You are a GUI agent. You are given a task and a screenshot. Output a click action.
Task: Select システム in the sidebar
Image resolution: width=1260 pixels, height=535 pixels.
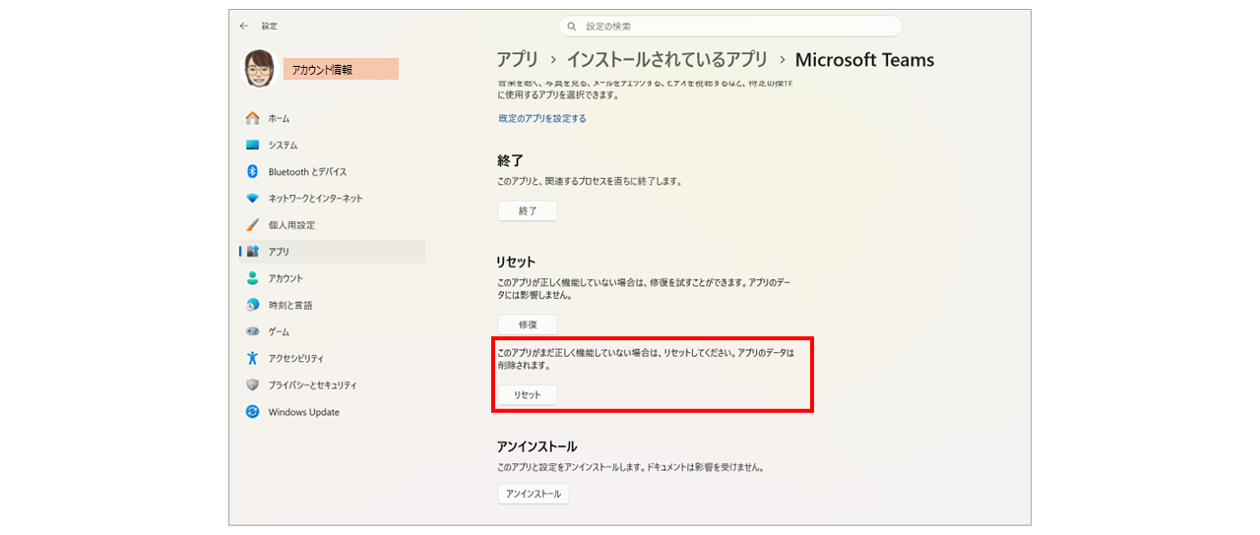pyautogui.click(x=283, y=145)
